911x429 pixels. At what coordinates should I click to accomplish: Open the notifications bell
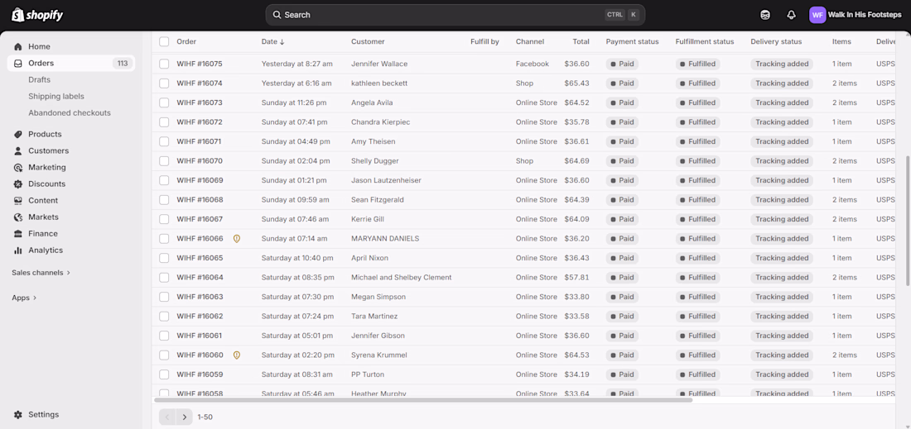pos(791,15)
